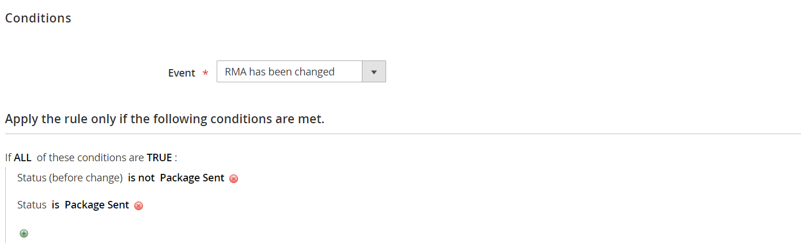Click the "Status" attribute in second condition
This screenshot has width=801, height=247.
pos(32,205)
